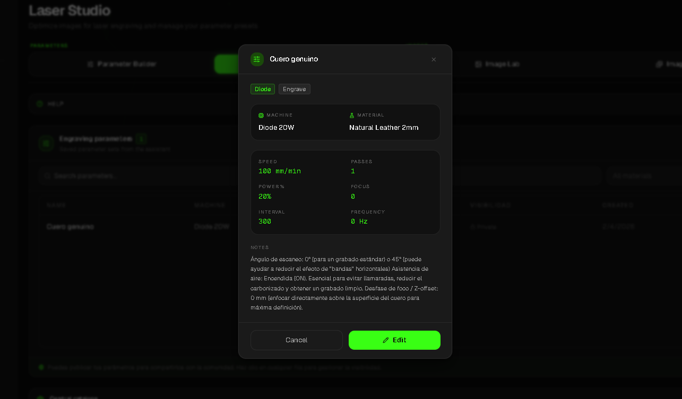Click the green parameters icon in dialog header
This screenshot has height=399, width=682.
pos(257,59)
